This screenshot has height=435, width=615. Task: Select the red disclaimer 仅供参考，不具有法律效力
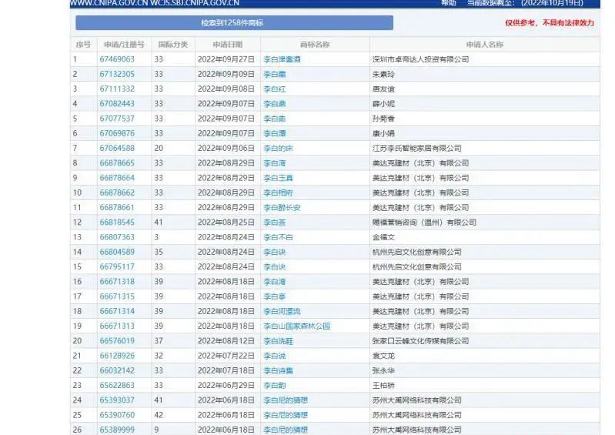tap(550, 23)
